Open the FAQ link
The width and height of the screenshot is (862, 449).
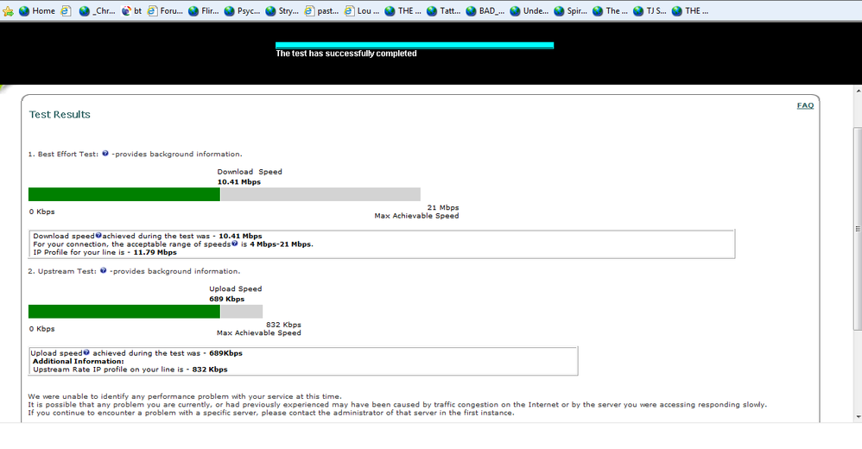[x=805, y=105]
